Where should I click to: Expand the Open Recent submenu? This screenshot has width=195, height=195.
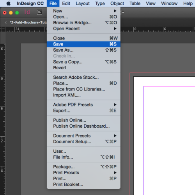click(x=83, y=29)
